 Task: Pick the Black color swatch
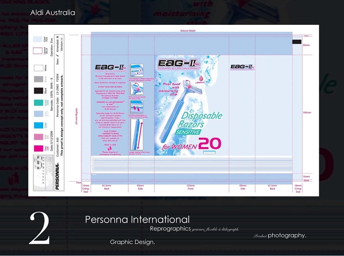tap(38, 91)
